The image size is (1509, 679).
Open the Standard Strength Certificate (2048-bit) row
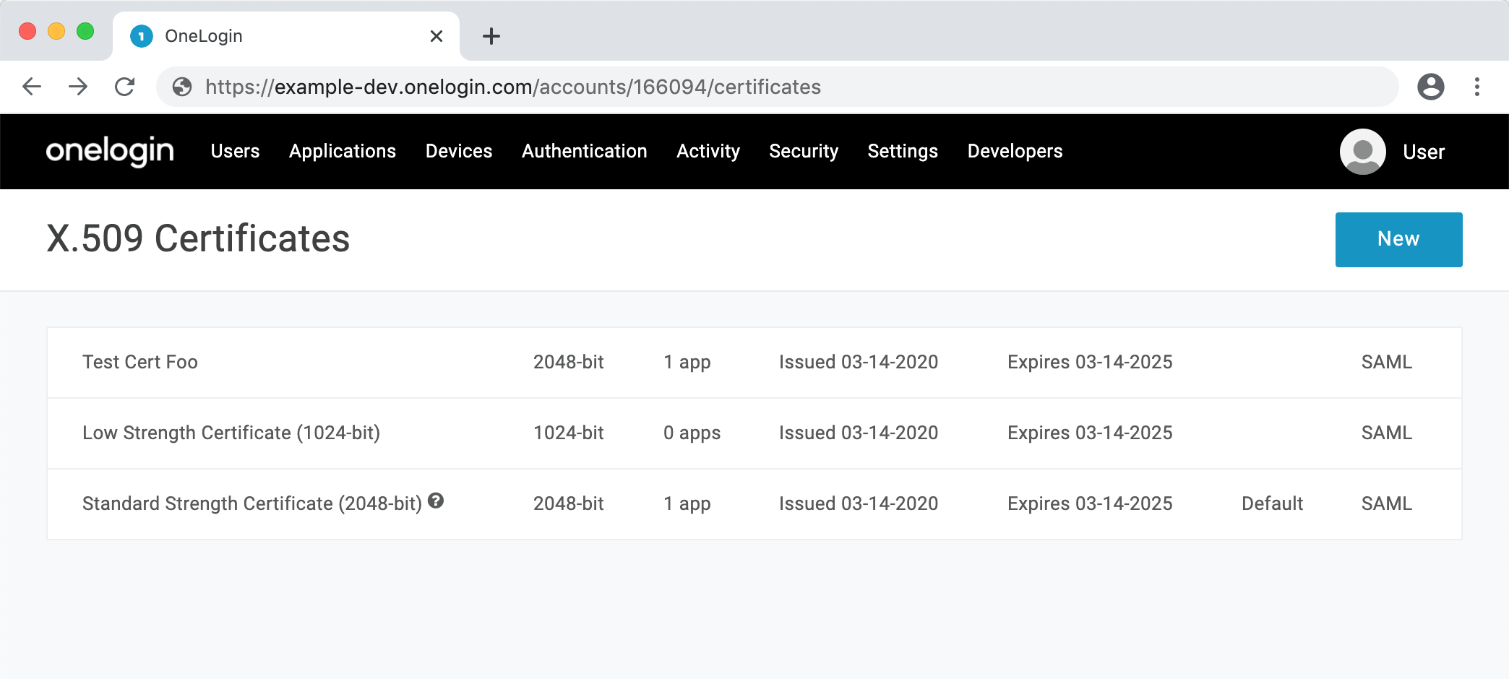754,504
